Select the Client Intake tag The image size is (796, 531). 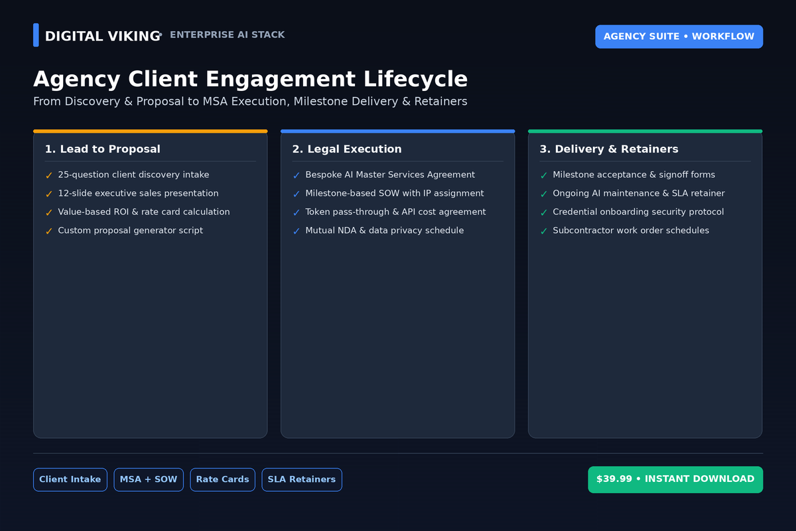(x=70, y=479)
